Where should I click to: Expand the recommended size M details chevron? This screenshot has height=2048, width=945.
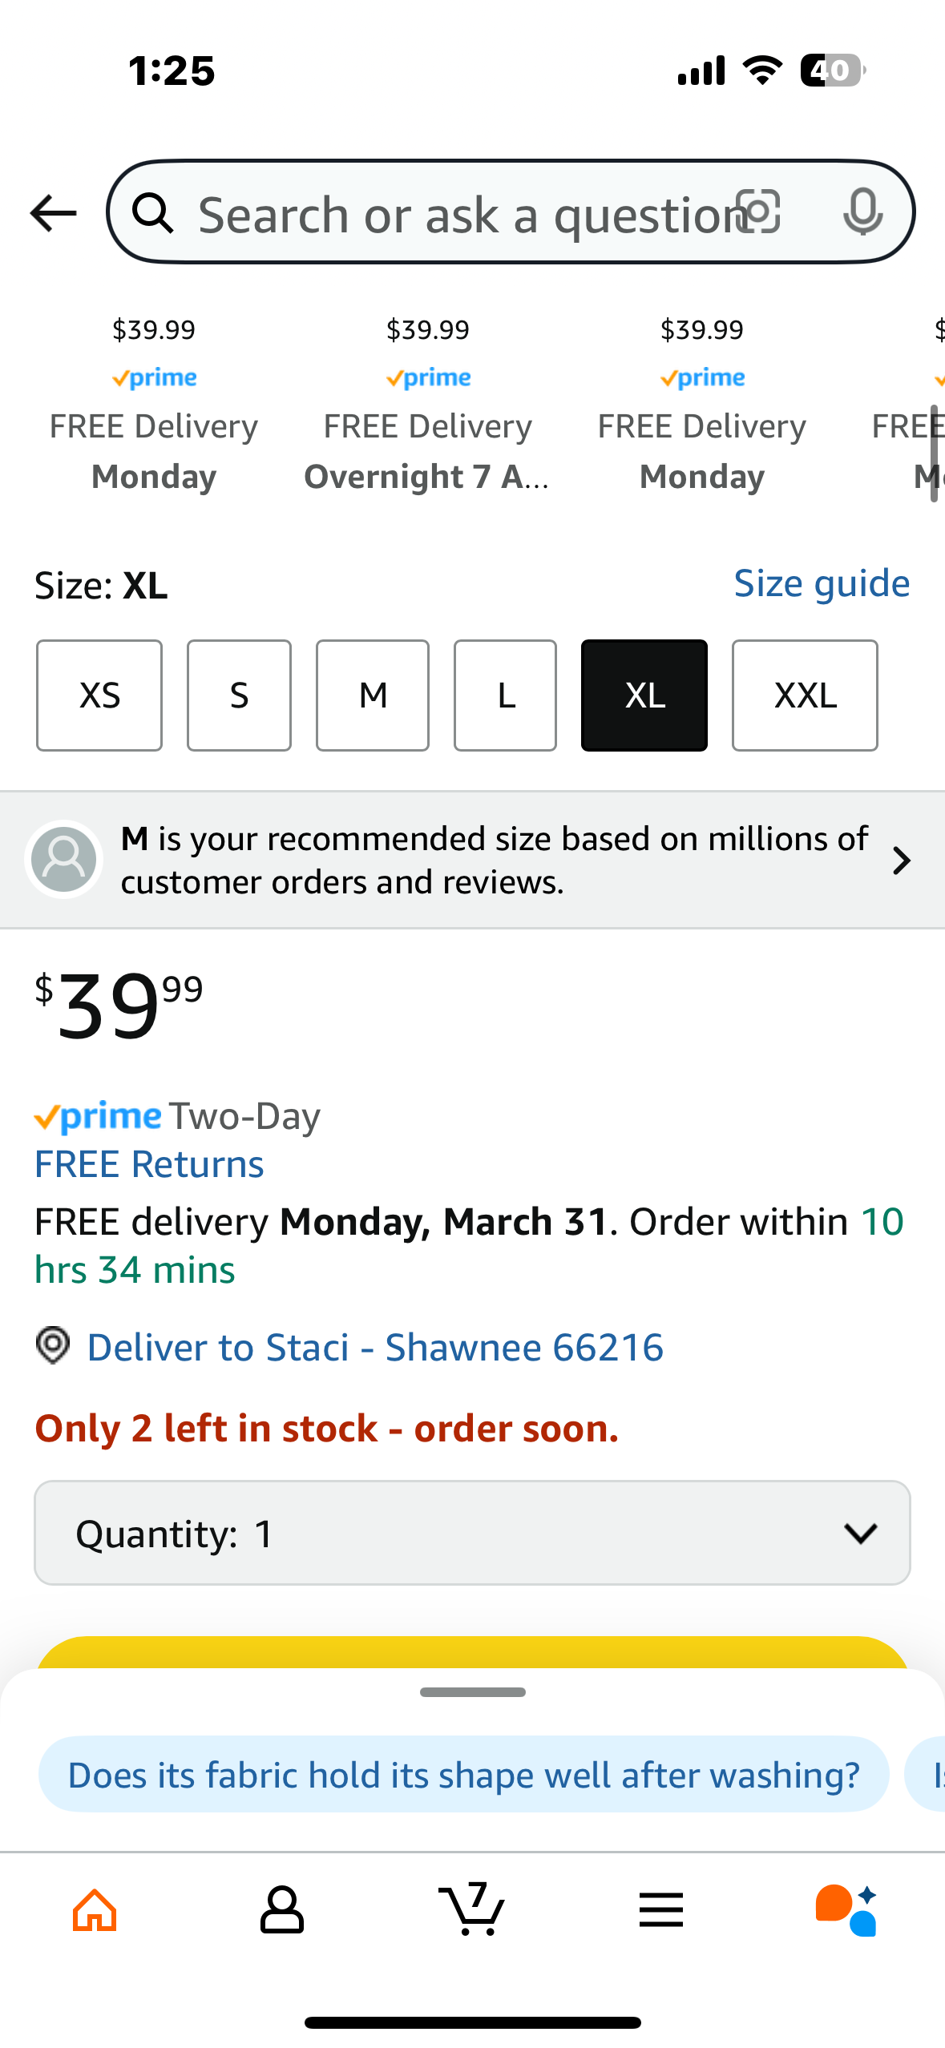(902, 861)
